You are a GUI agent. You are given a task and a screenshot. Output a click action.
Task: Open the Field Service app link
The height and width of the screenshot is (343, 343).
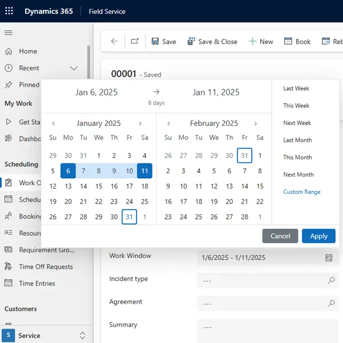[x=107, y=11]
